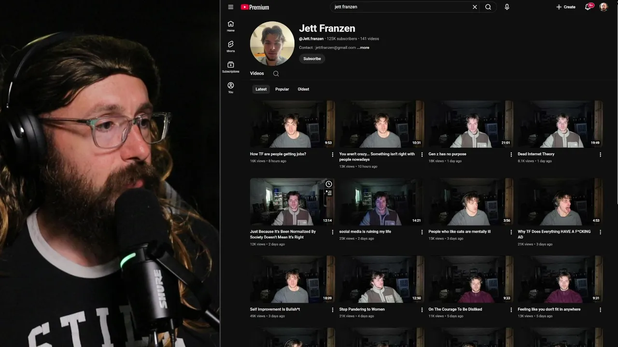The width and height of the screenshot is (618, 347).
Task: Expand channel description with '...more'
Action: tap(363, 48)
